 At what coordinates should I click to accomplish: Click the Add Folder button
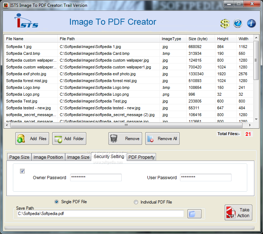point(69,139)
